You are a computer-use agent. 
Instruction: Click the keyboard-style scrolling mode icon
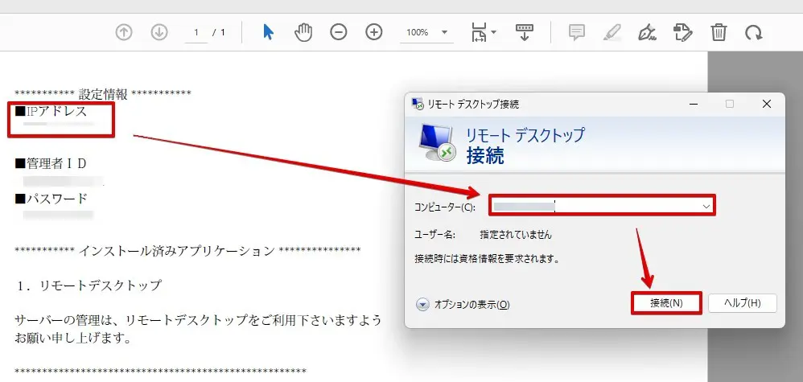pos(525,32)
